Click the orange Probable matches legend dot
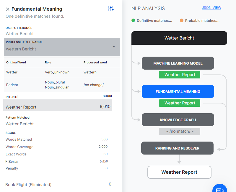The height and width of the screenshot is (192, 236). 182,21
